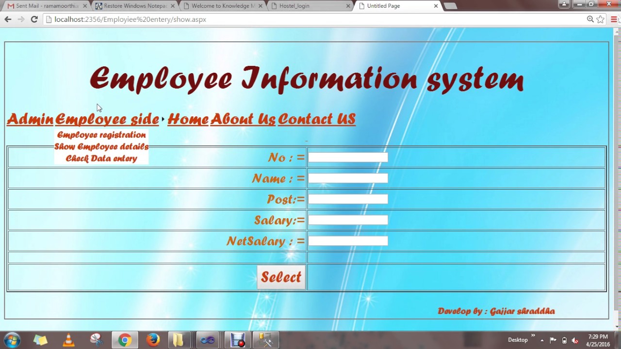
Task: Click the Salary text box
Action: 348,220
